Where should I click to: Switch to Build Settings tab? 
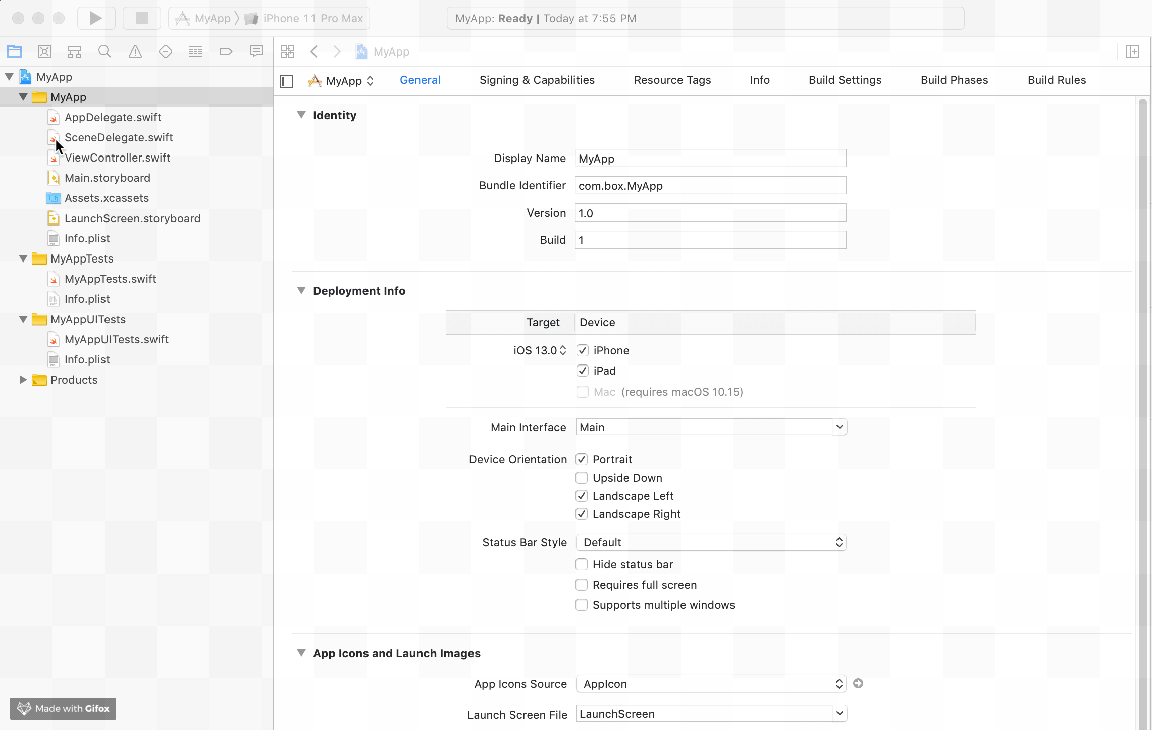click(845, 80)
